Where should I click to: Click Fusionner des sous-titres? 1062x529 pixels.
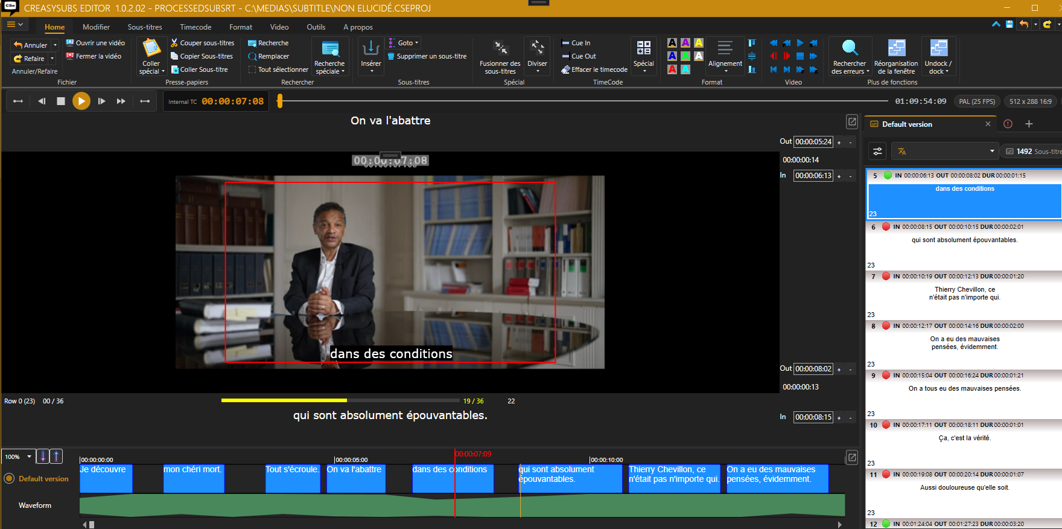(500, 57)
